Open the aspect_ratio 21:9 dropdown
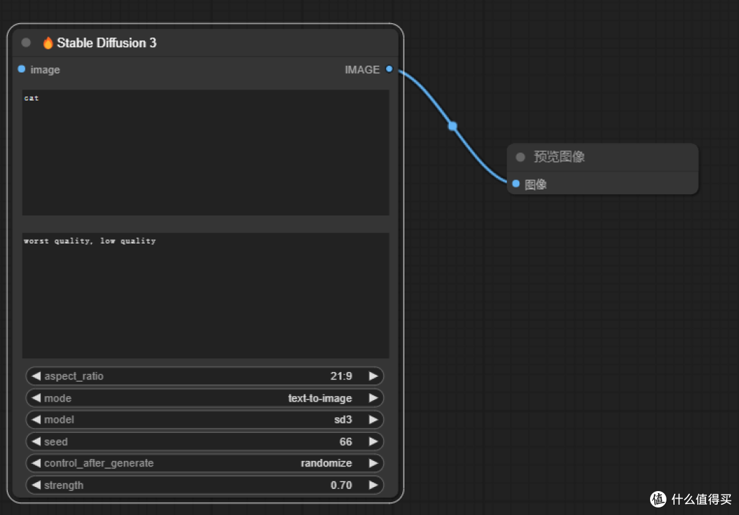 click(x=205, y=376)
